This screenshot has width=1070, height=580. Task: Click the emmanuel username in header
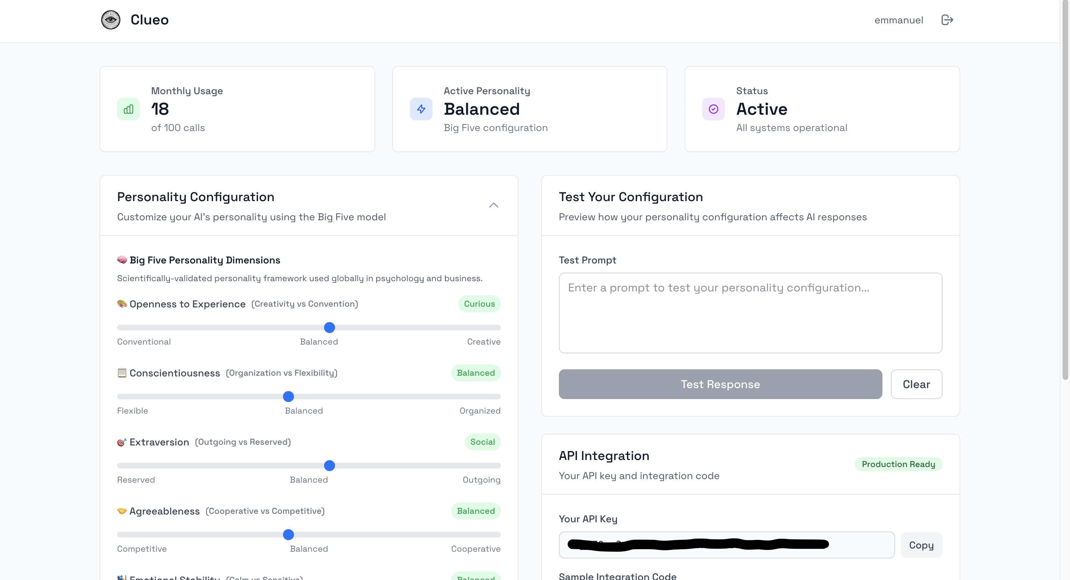[898, 20]
